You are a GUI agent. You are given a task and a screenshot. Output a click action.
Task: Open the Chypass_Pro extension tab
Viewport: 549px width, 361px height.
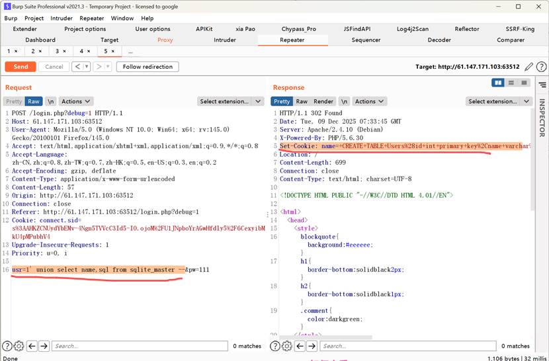click(x=299, y=29)
